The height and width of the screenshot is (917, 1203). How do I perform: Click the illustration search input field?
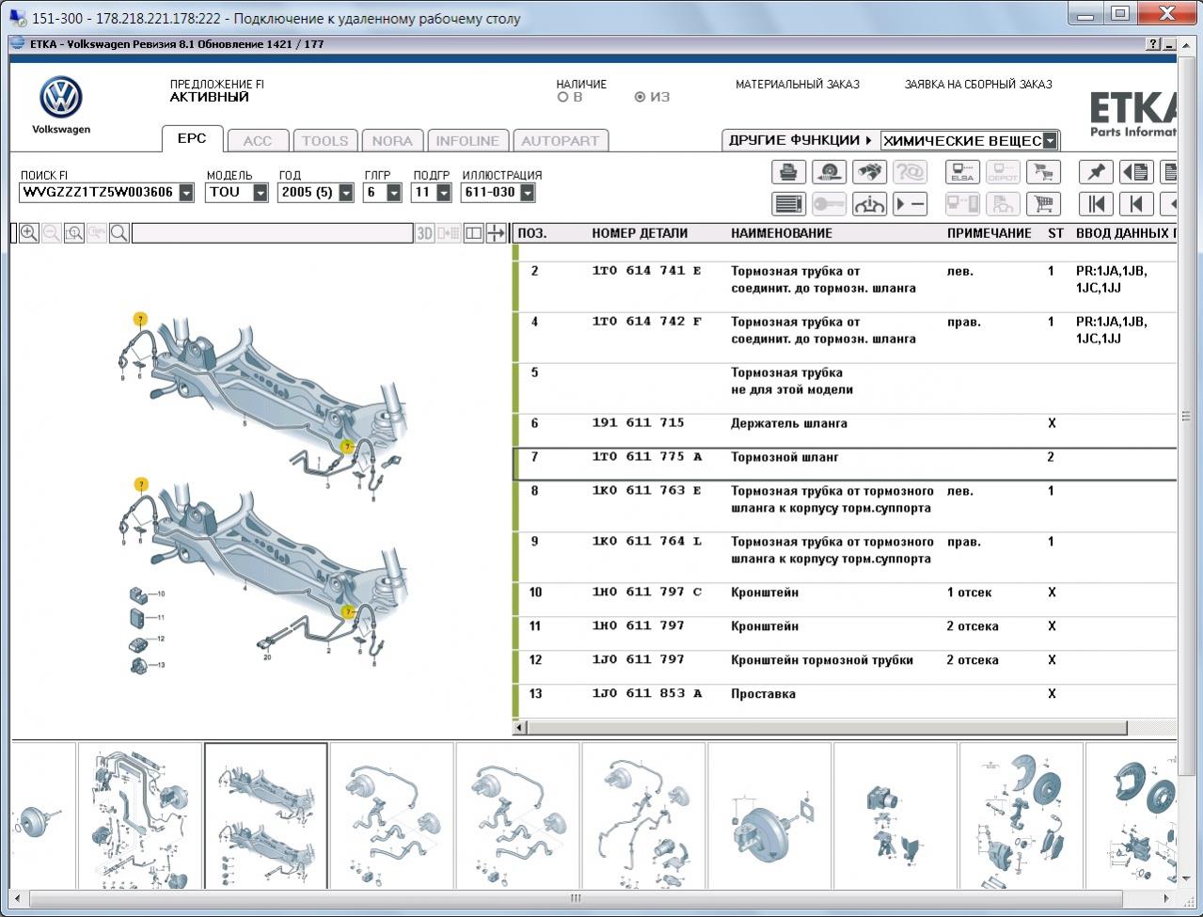(272, 233)
